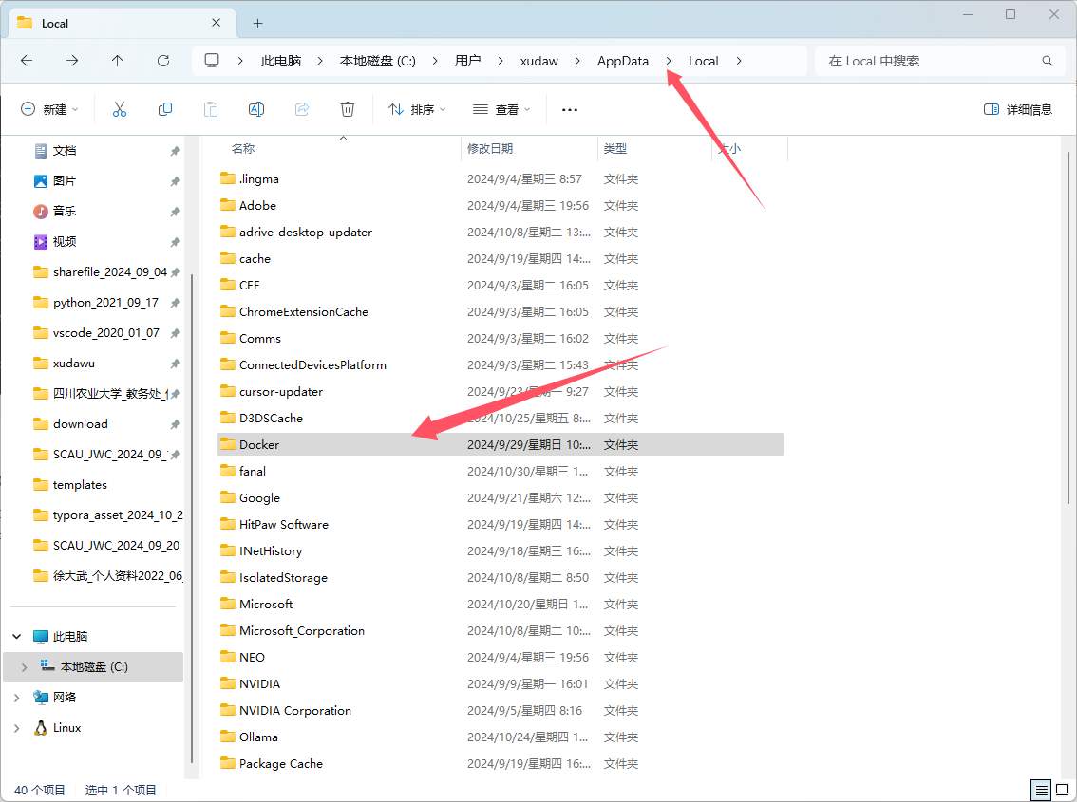
Task: Click 本地磁盘 (C:) in address breadcrumb
Action: click(x=378, y=61)
